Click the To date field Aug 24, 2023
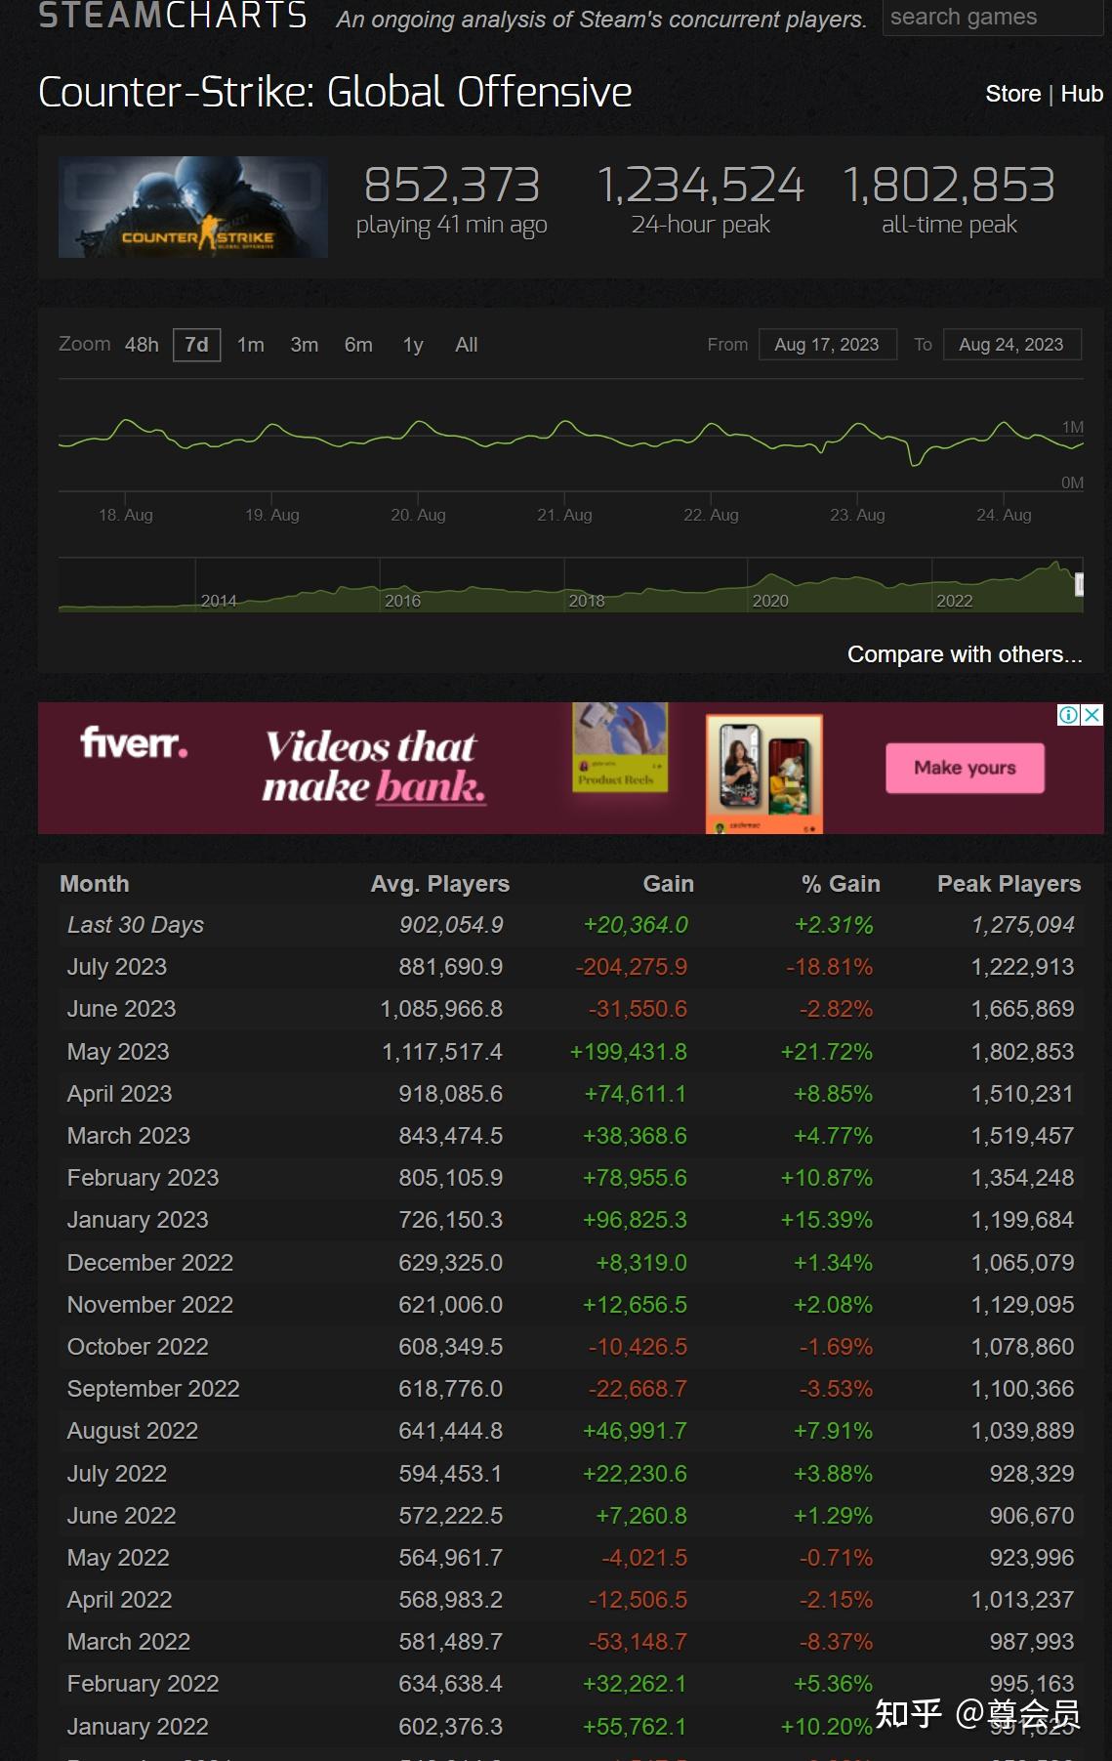This screenshot has height=1761, width=1112. point(1011,345)
